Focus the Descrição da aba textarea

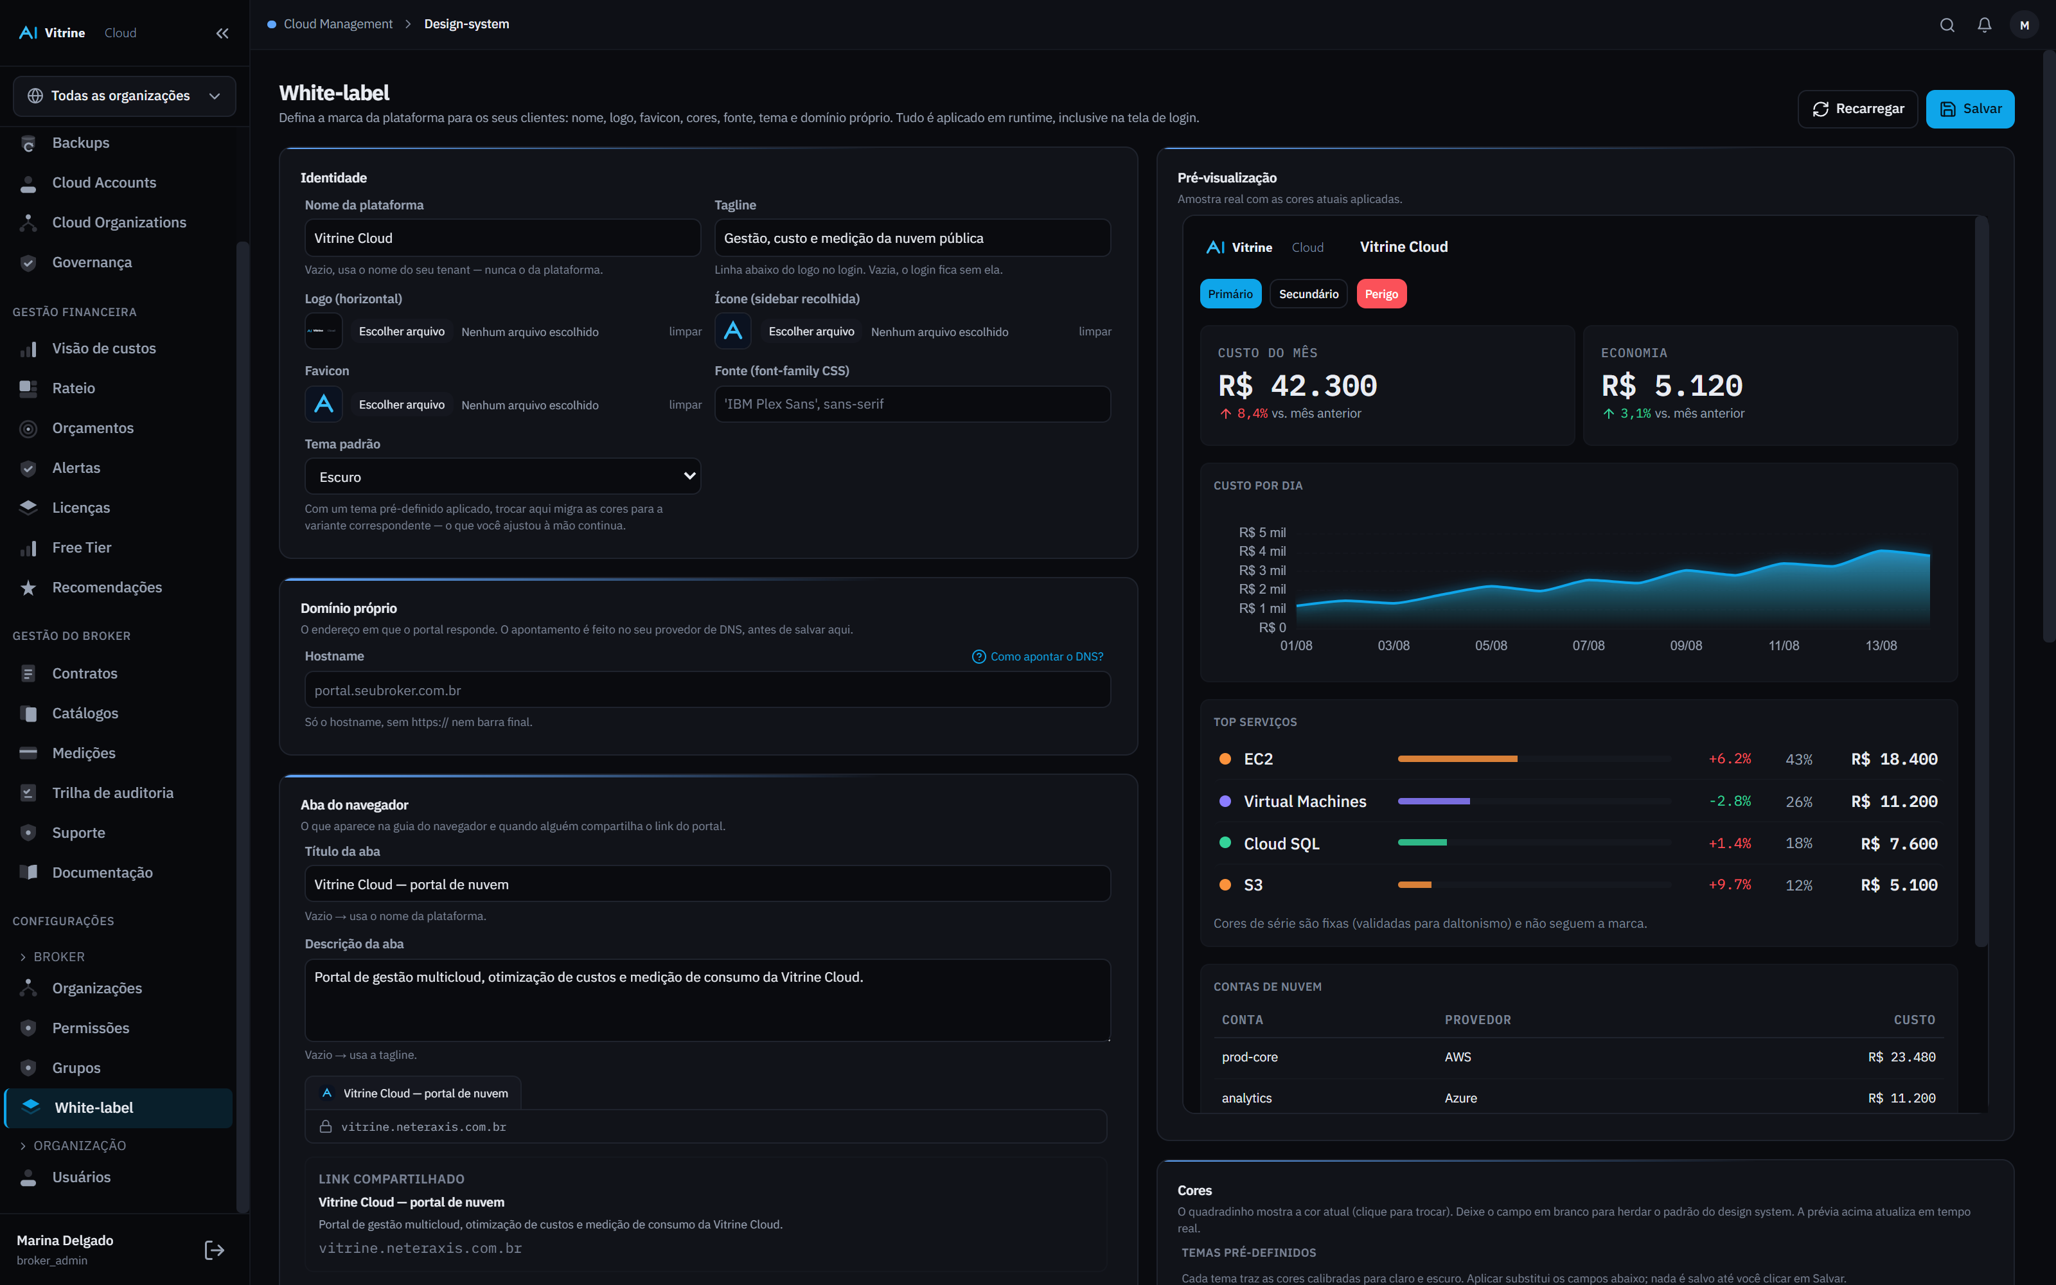[x=707, y=1000]
